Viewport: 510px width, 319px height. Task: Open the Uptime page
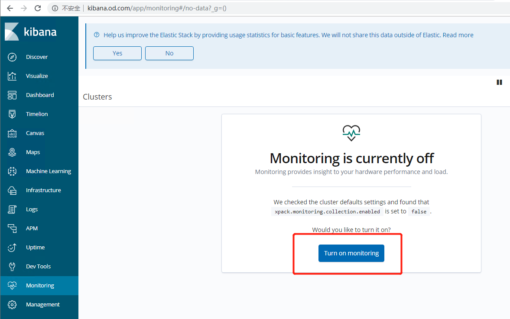point(35,248)
